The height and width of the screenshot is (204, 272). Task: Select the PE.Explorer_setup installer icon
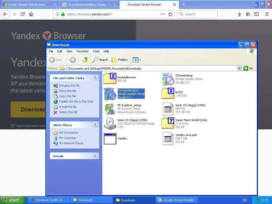pyautogui.click(x=110, y=109)
